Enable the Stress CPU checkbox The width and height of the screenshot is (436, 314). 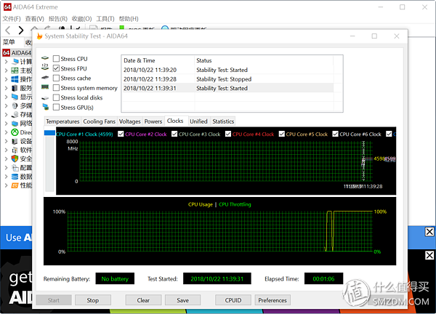[x=56, y=59]
